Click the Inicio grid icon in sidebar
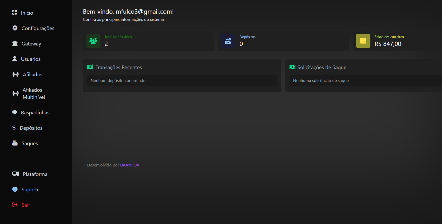 (15, 13)
